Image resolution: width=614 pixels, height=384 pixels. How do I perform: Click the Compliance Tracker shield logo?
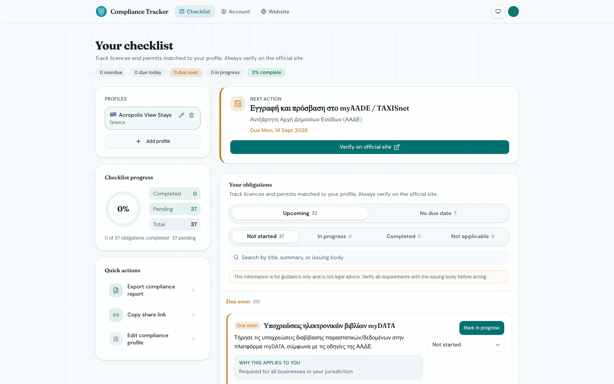[x=101, y=12]
